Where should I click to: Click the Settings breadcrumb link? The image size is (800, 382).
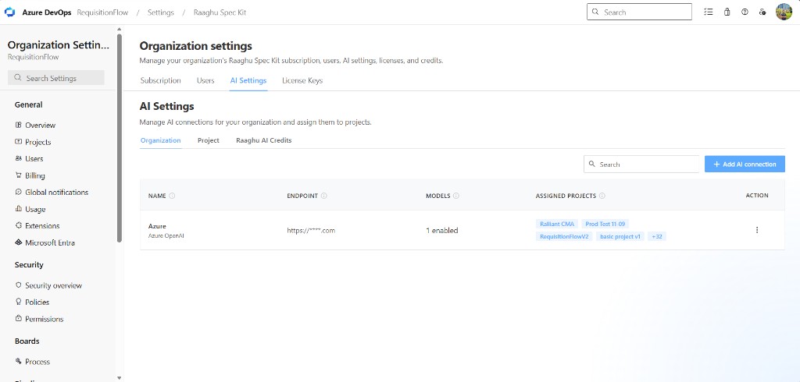tap(161, 12)
